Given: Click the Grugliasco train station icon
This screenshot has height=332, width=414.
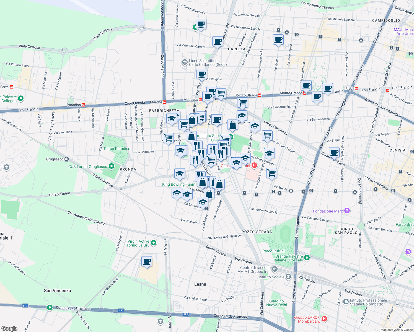Looking at the screenshot, I should click(x=66, y=159).
